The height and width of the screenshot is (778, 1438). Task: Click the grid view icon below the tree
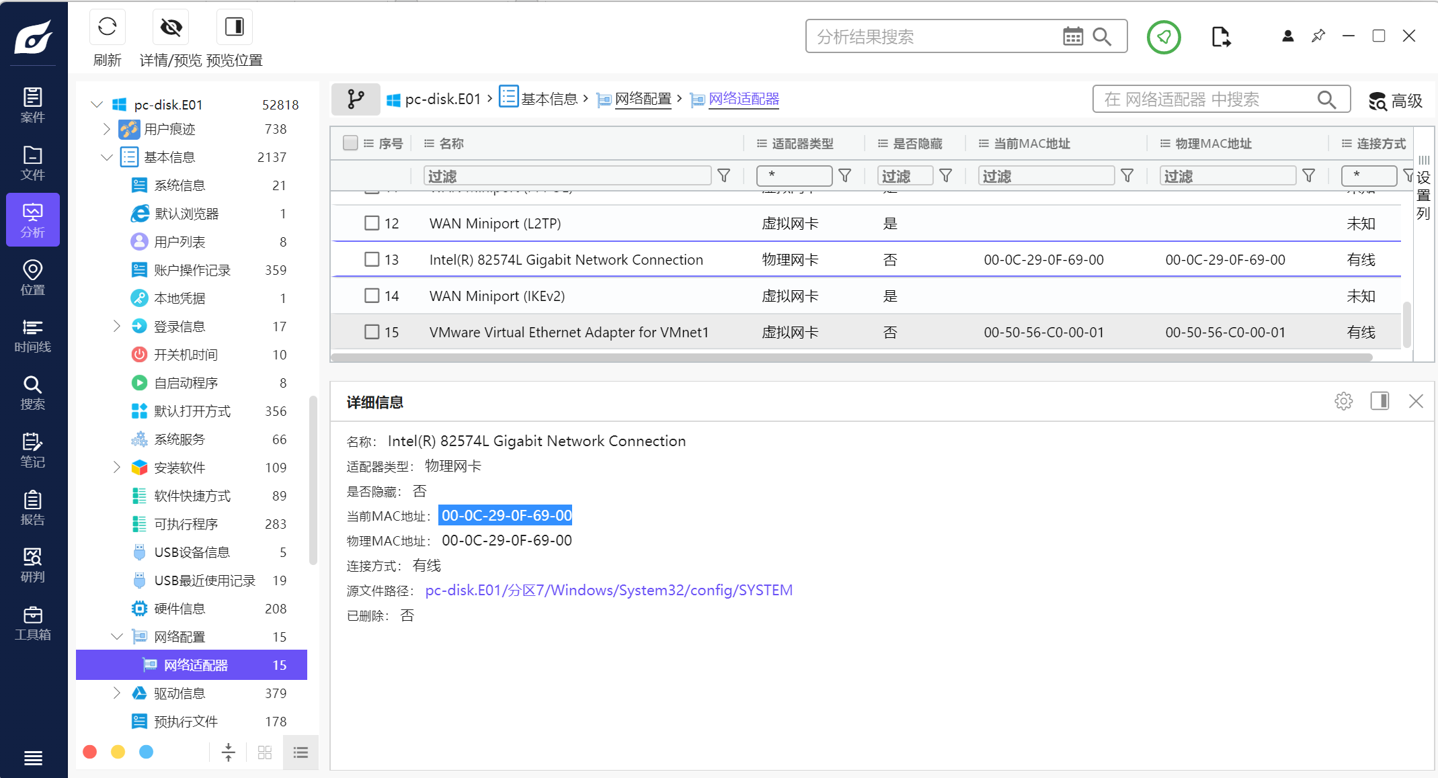265,752
